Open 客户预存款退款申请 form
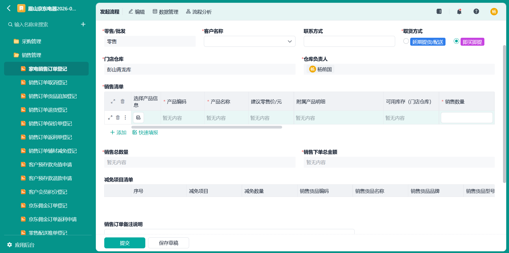This screenshot has height=253, width=509. (46, 178)
